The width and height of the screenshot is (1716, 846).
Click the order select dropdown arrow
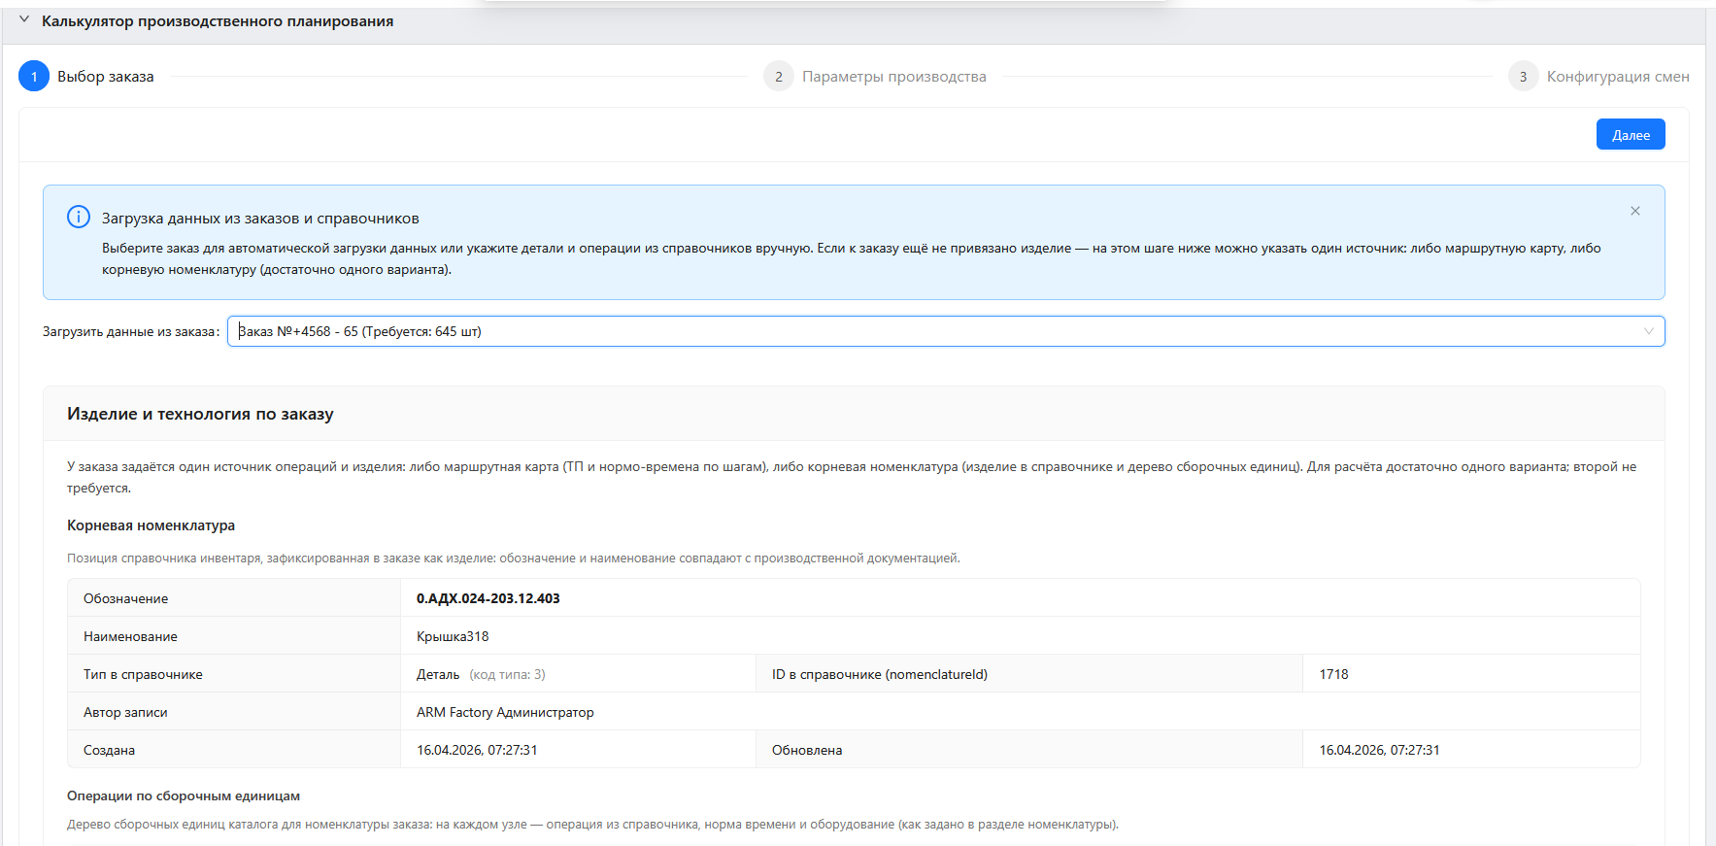(x=1648, y=331)
